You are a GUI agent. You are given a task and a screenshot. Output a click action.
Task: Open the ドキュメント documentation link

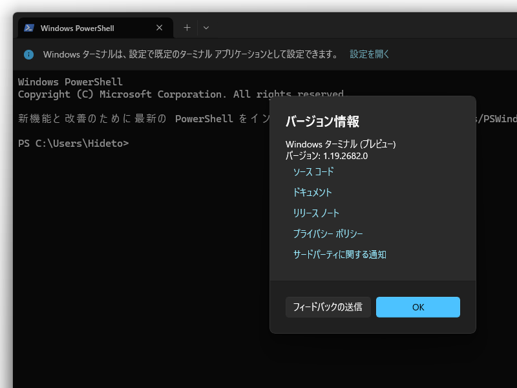coord(312,193)
